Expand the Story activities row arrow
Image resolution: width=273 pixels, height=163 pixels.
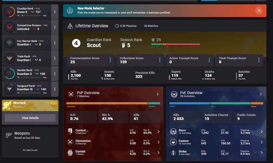point(262,132)
